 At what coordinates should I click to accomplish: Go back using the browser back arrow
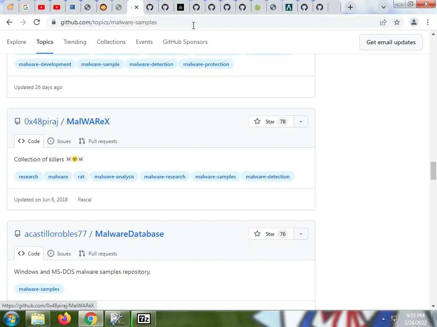9,22
